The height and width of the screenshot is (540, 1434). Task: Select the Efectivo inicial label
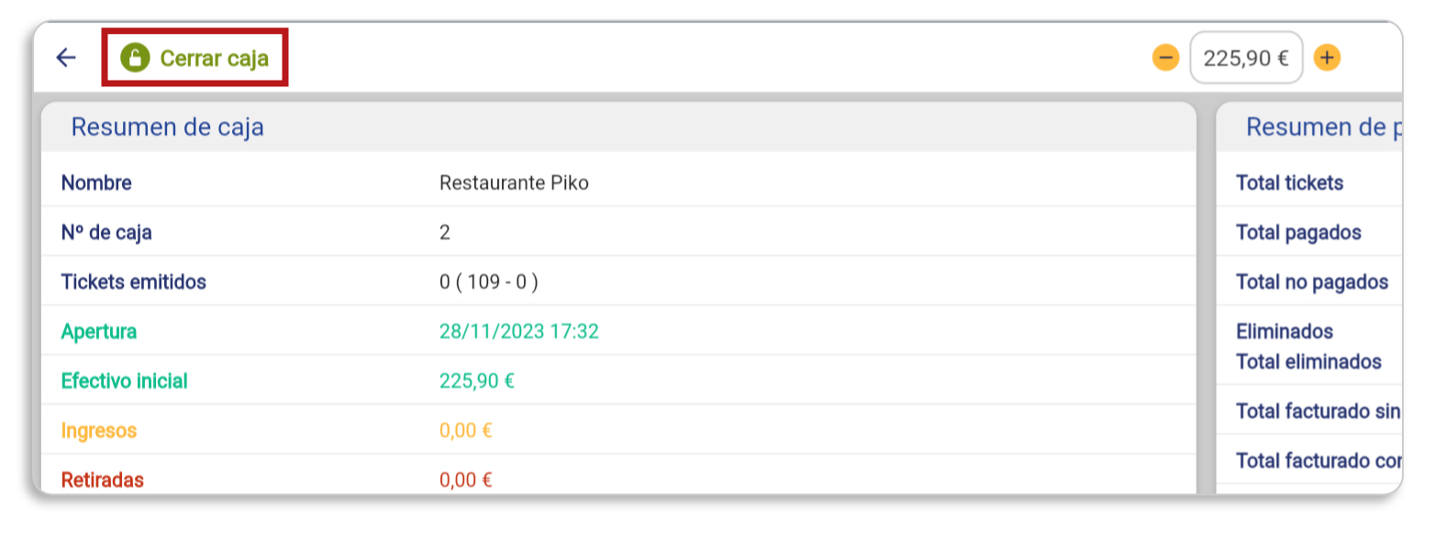tap(124, 380)
